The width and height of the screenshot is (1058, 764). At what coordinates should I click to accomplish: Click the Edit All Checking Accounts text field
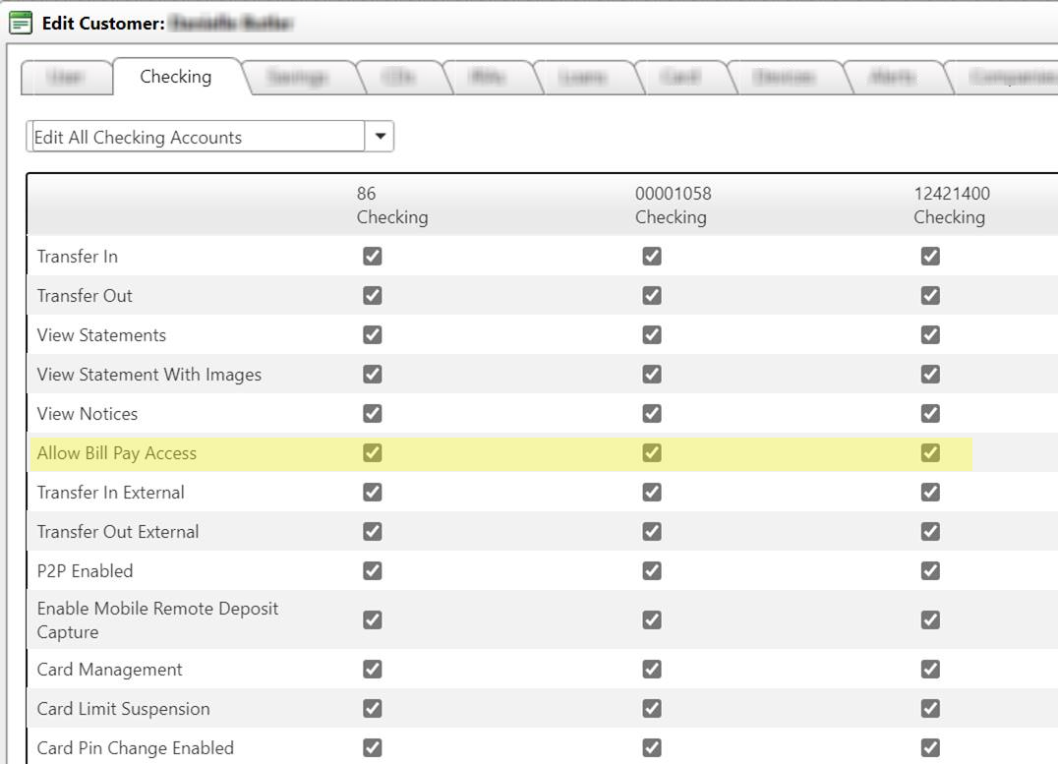tap(199, 137)
